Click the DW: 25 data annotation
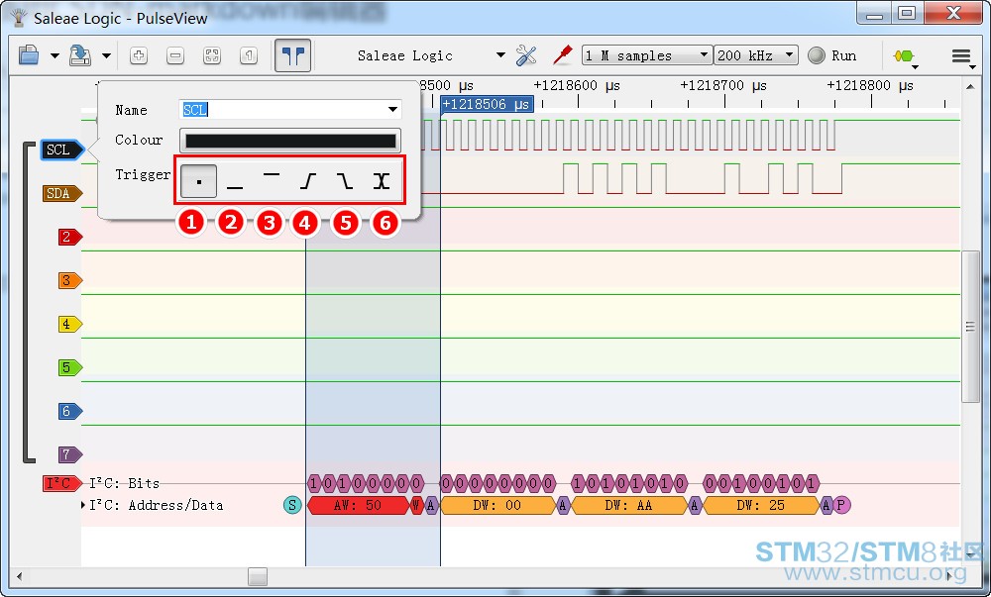The image size is (991, 597). click(x=760, y=505)
